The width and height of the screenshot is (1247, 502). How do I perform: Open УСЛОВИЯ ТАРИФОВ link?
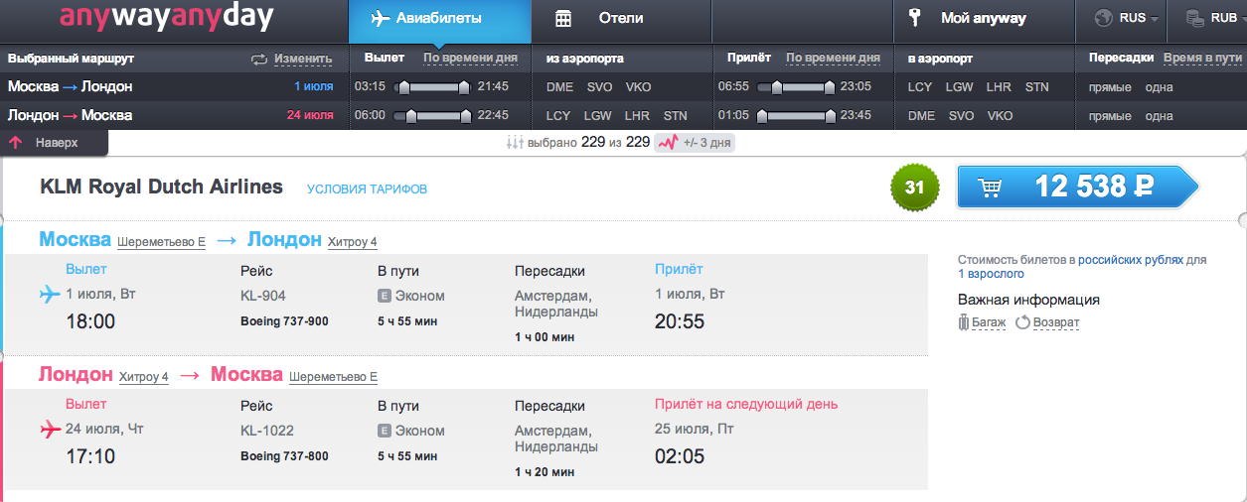coord(367,188)
